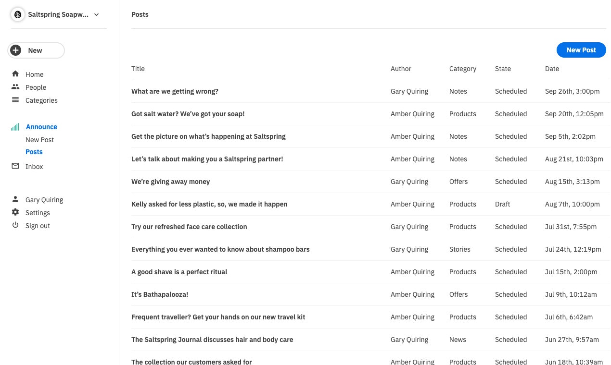The image size is (611, 365).
Task: Open Settings with the gear icon
Action: coord(15,212)
